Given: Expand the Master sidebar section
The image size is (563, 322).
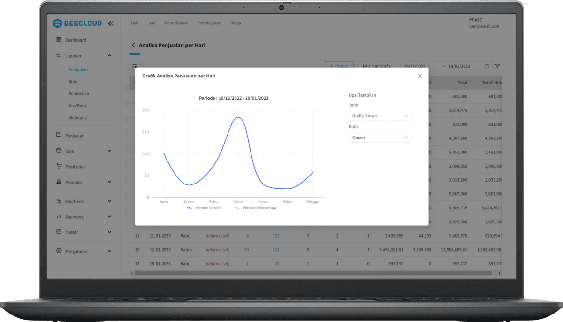Looking at the screenshot, I should [x=109, y=232].
